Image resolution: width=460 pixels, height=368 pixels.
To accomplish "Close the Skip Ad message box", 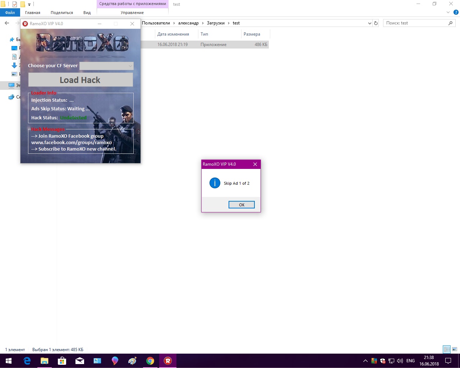I will pos(255,164).
